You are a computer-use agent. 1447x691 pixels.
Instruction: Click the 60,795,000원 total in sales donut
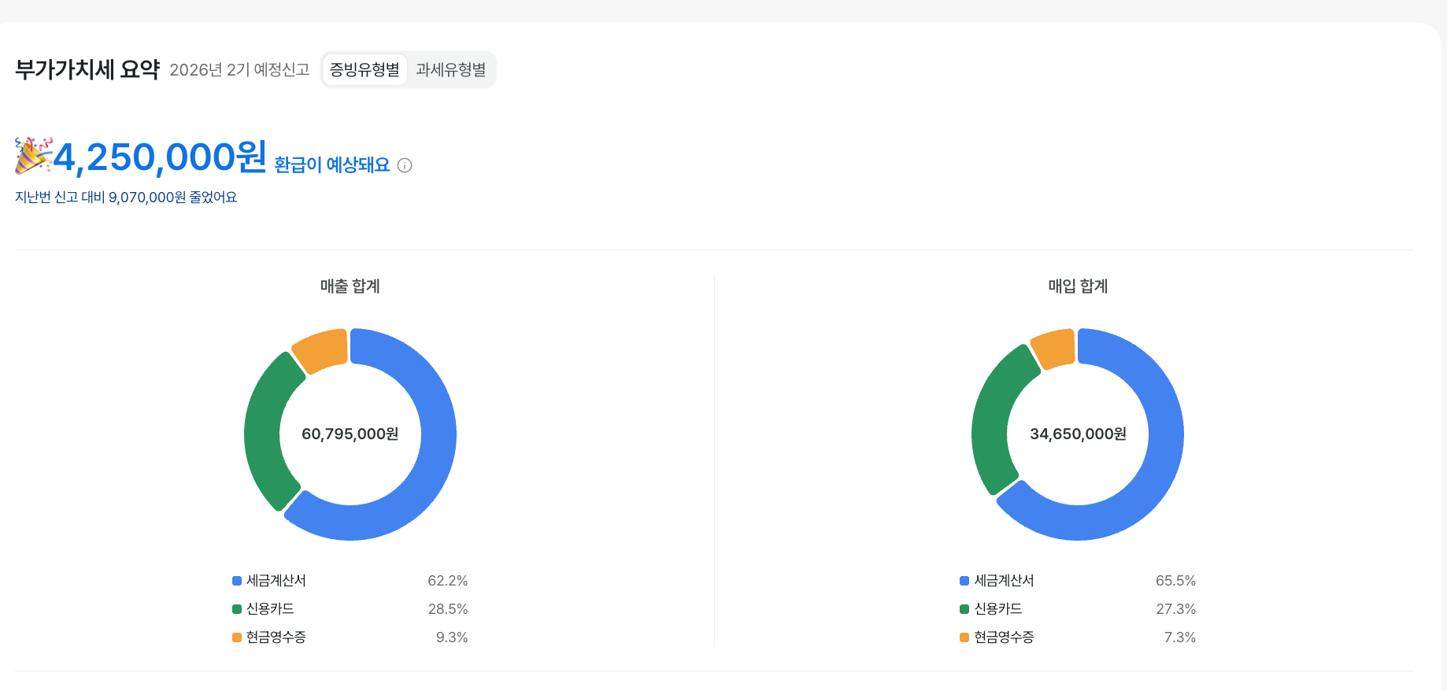click(x=350, y=434)
